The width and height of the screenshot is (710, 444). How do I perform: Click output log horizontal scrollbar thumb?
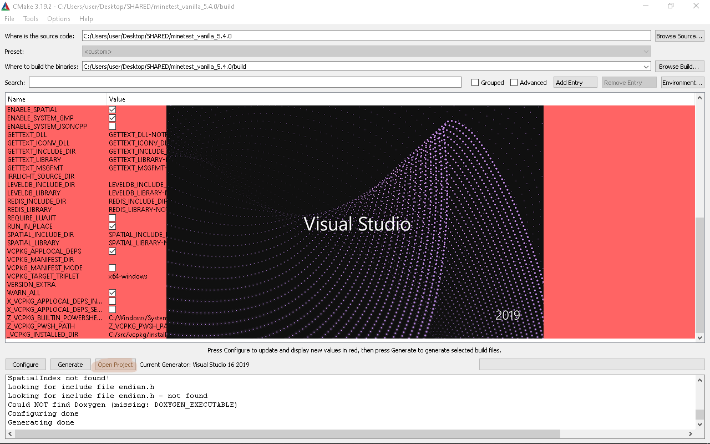[x=287, y=433]
